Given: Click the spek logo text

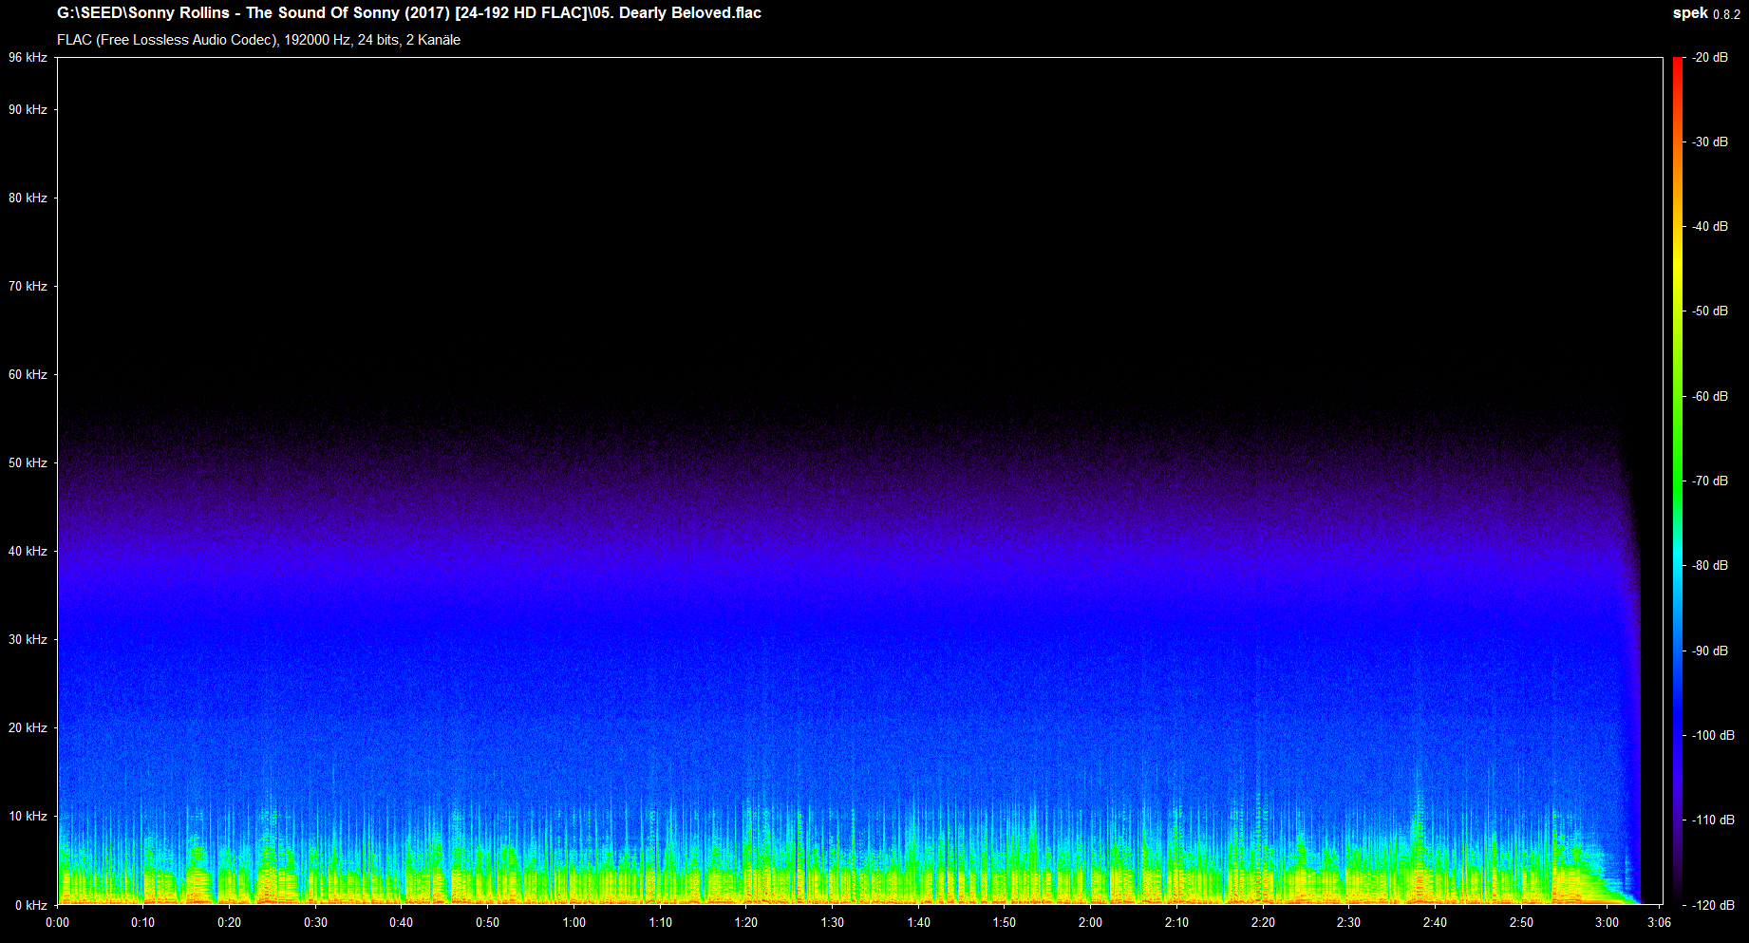Looking at the screenshot, I should coord(1687,13).
